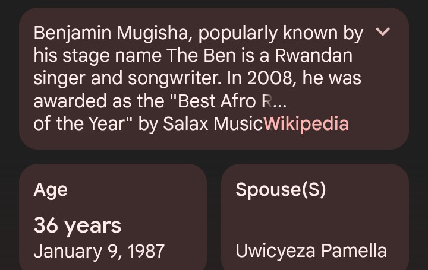Select the Spouse(S) heading
Viewport: 428px width, 270px height.
[x=281, y=189]
